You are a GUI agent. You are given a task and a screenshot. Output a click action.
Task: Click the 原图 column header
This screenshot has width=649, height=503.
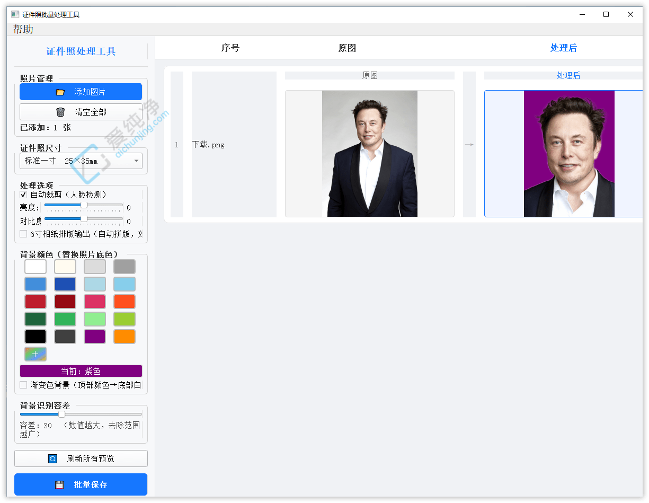(347, 48)
